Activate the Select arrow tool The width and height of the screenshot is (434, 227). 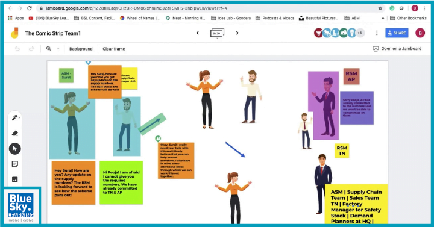click(15, 149)
